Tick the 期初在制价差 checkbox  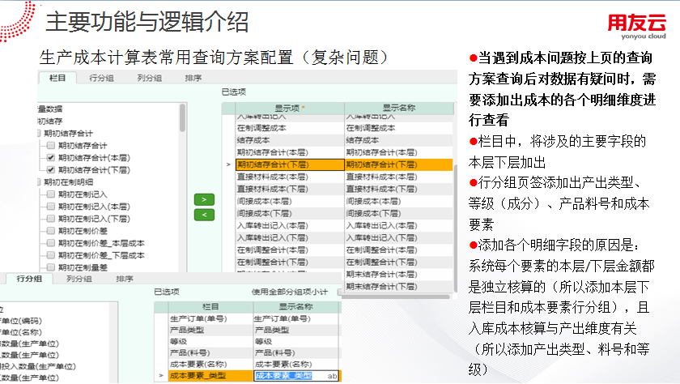coord(51,231)
